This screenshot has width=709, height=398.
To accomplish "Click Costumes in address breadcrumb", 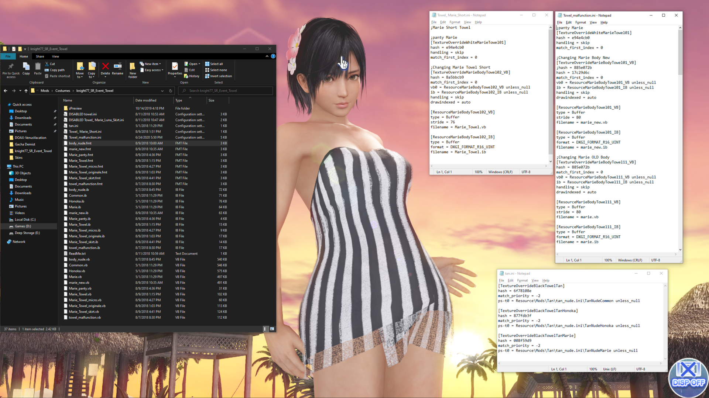I will pos(63,91).
